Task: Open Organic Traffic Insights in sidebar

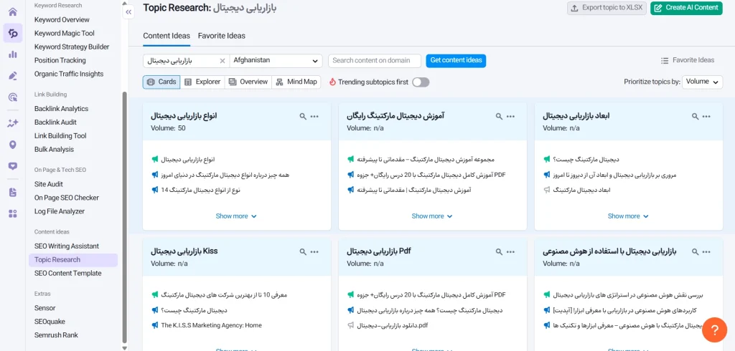Action: [69, 74]
